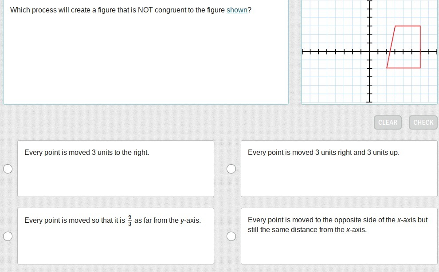Click the CLEAR button
Screen dimensions: 439x272
(x=388, y=122)
